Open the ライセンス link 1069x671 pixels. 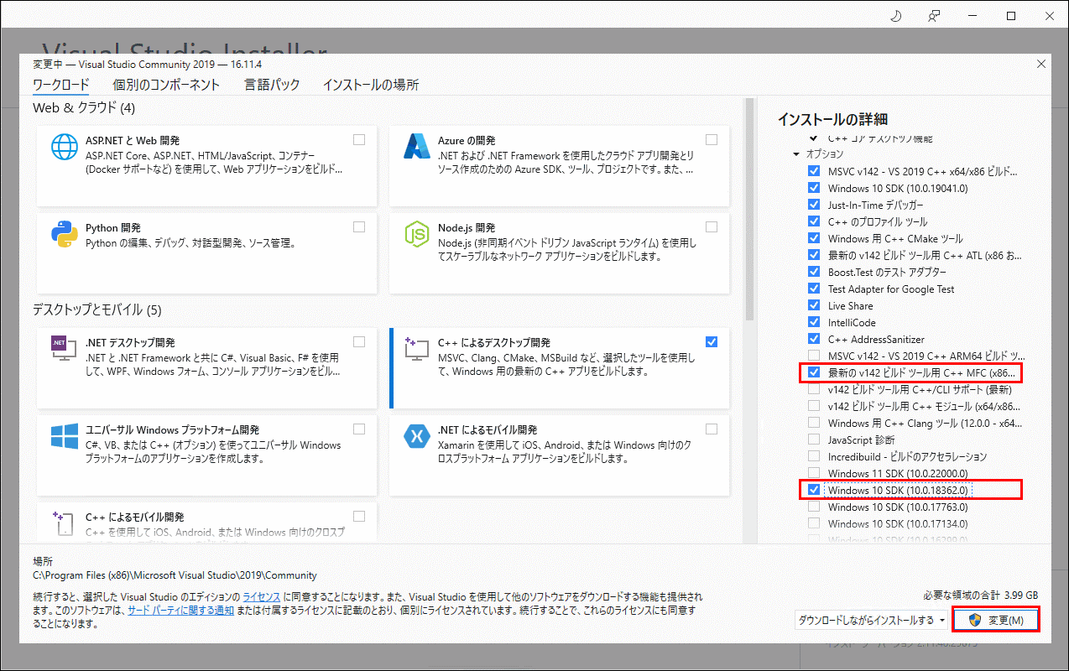tap(261, 596)
